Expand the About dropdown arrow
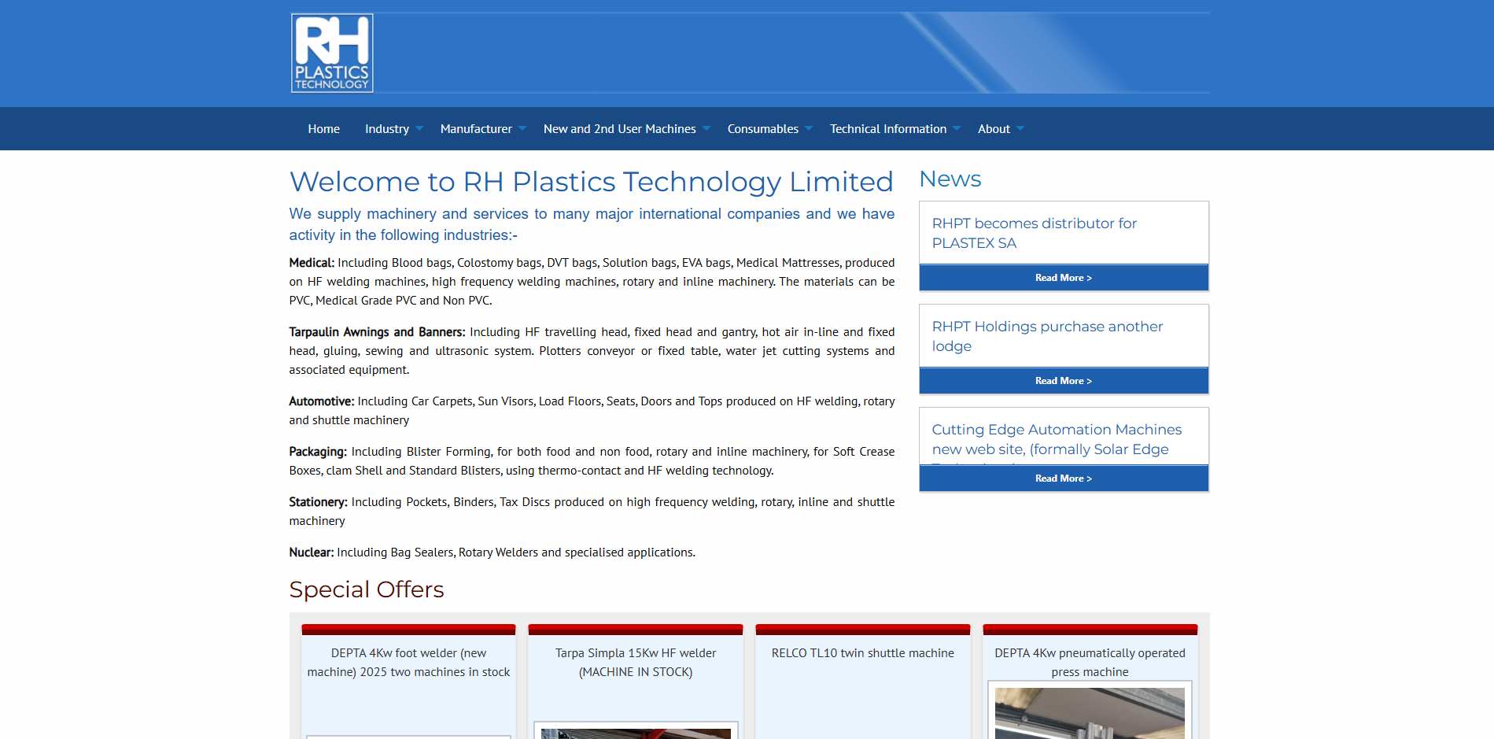This screenshot has width=1494, height=739. 1020,128
